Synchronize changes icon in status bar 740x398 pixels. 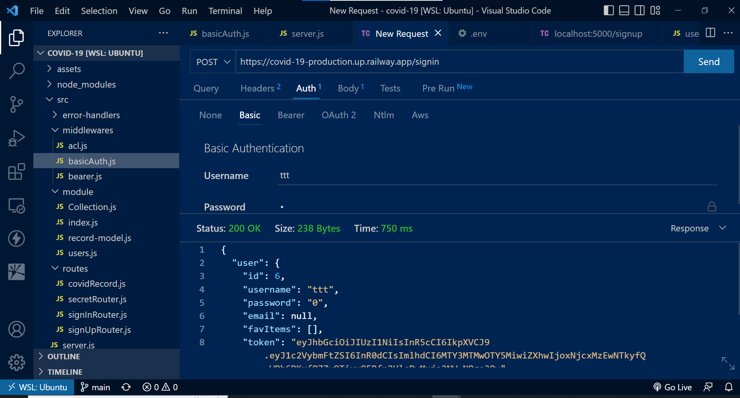coord(126,387)
